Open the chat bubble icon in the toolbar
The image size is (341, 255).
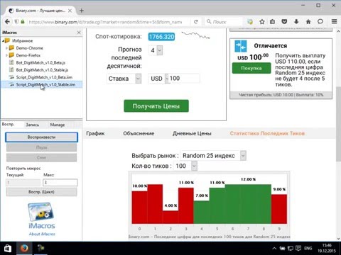click(x=320, y=22)
